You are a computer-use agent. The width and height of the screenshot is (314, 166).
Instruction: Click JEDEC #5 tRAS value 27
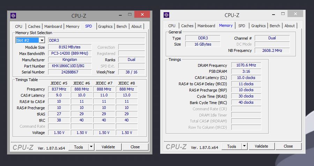59,114
